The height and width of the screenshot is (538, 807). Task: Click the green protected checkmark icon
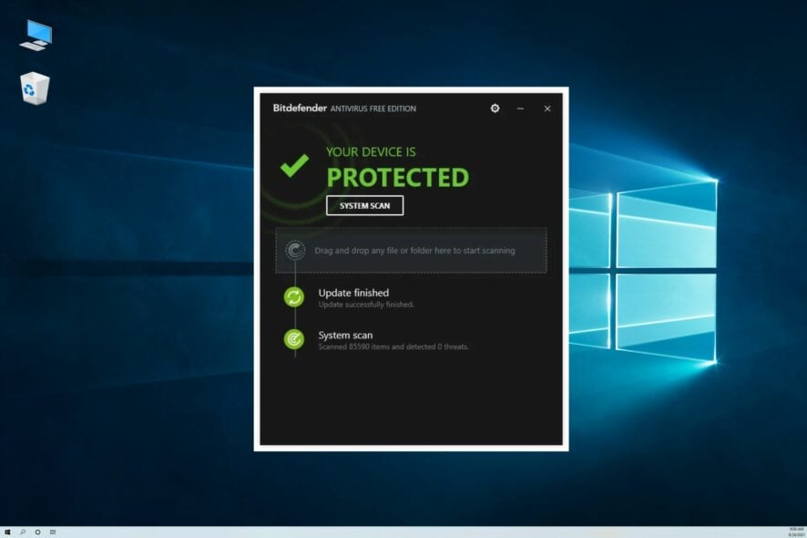point(294,165)
